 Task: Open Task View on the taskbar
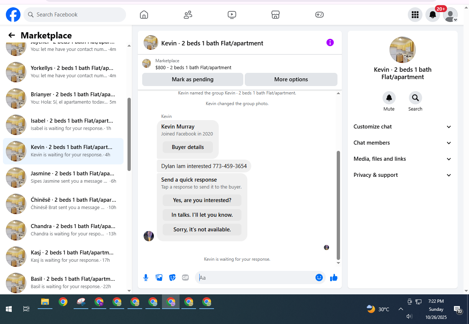click(x=26, y=309)
